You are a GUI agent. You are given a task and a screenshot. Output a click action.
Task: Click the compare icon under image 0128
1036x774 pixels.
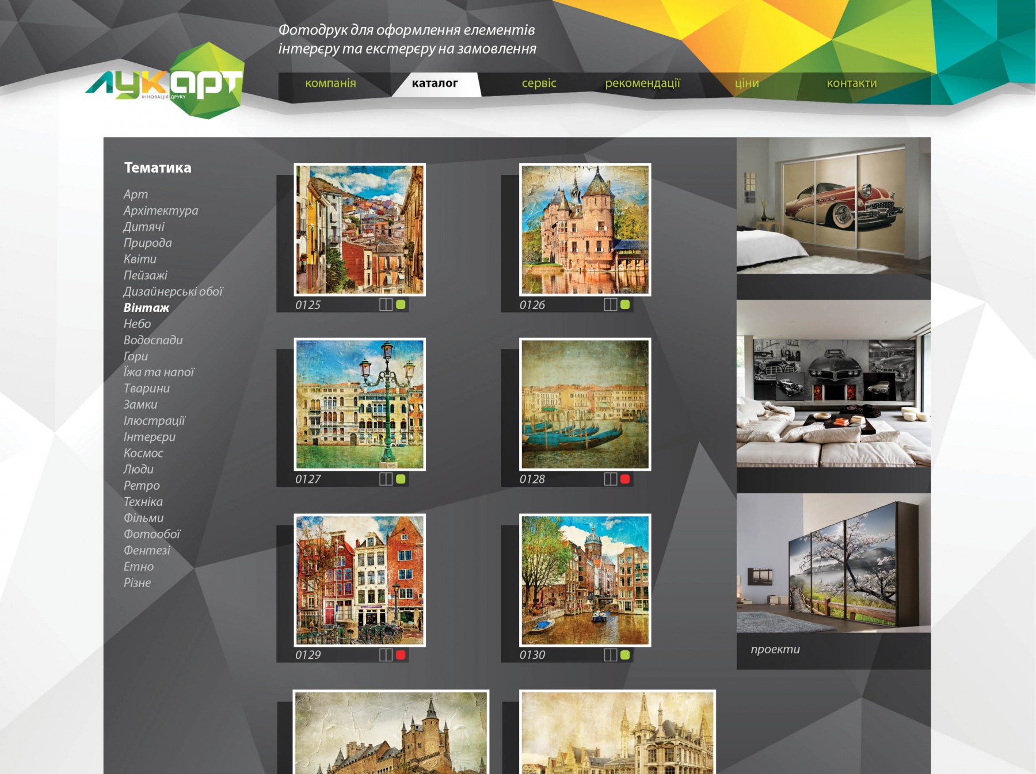[610, 479]
